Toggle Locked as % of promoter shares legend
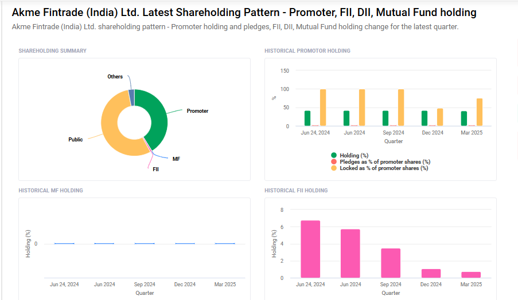 380,168
